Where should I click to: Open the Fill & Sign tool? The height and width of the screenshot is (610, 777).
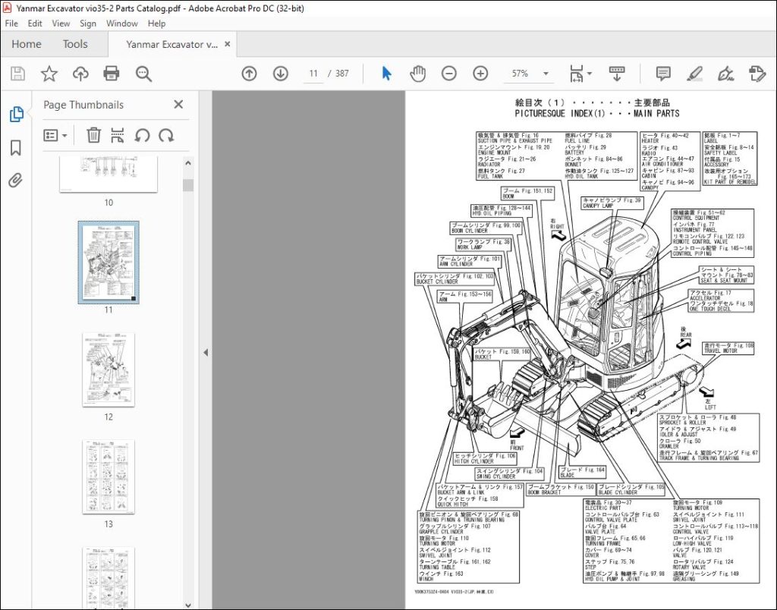[x=725, y=74]
